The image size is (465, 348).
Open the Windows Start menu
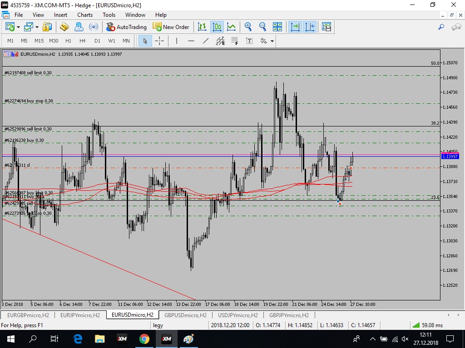pos(11,339)
